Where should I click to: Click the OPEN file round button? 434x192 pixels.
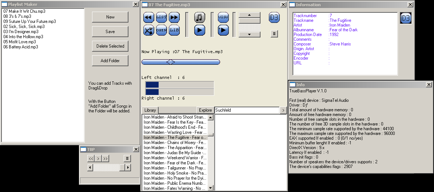pyautogui.click(x=162, y=30)
